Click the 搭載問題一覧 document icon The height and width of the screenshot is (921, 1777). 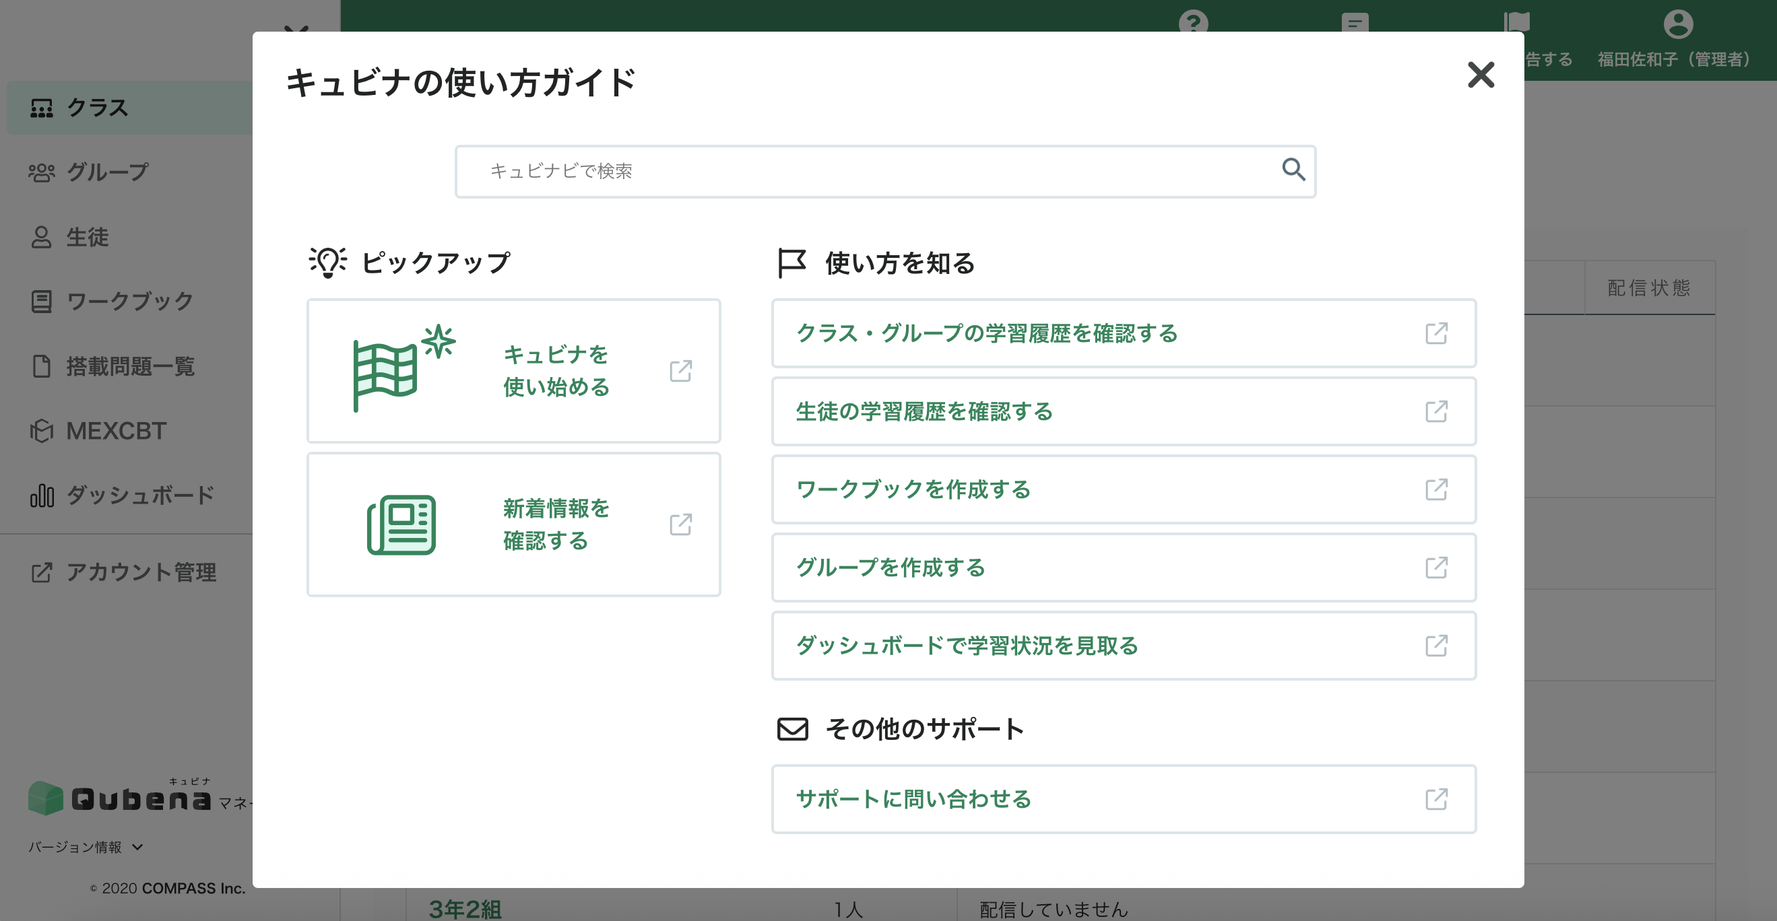point(41,366)
